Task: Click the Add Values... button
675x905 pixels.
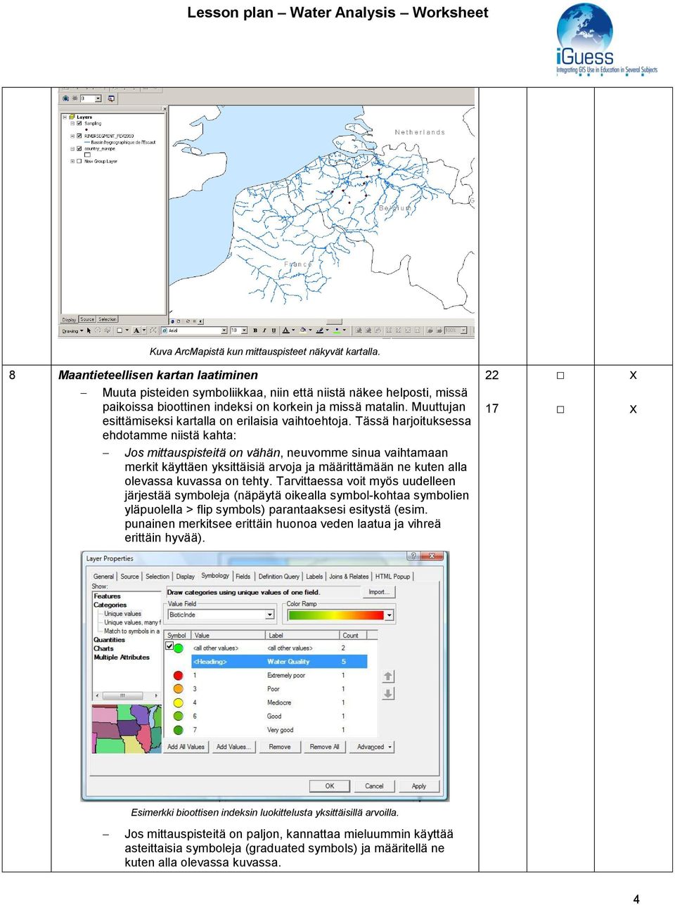Action: click(233, 747)
